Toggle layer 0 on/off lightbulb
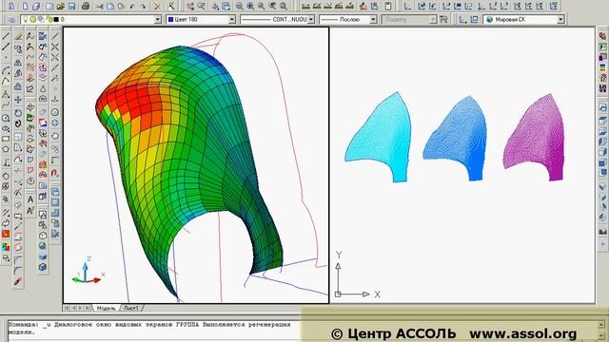This screenshot has height=342, width=609. pos(26,19)
